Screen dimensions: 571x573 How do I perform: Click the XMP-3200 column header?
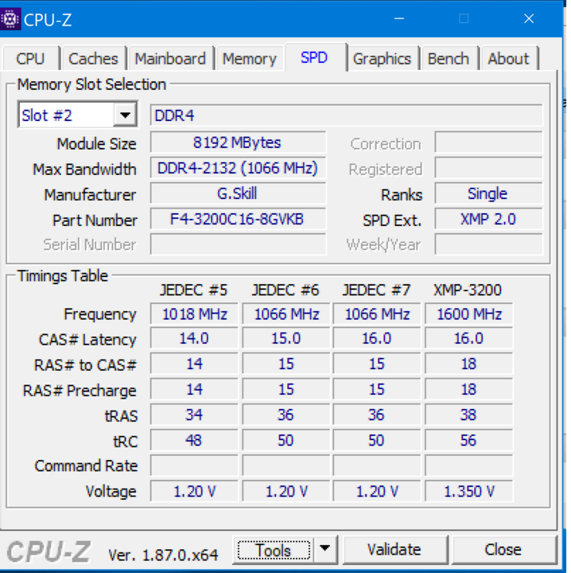click(468, 290)
